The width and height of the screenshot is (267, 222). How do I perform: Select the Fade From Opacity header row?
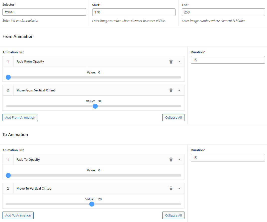[x=93, y=62]
